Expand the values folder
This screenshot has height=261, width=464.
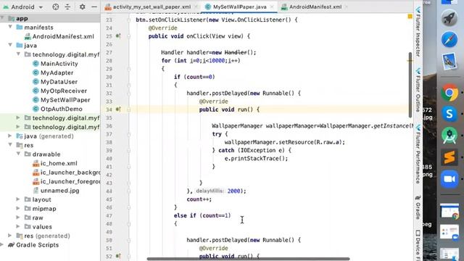[18, 227]
